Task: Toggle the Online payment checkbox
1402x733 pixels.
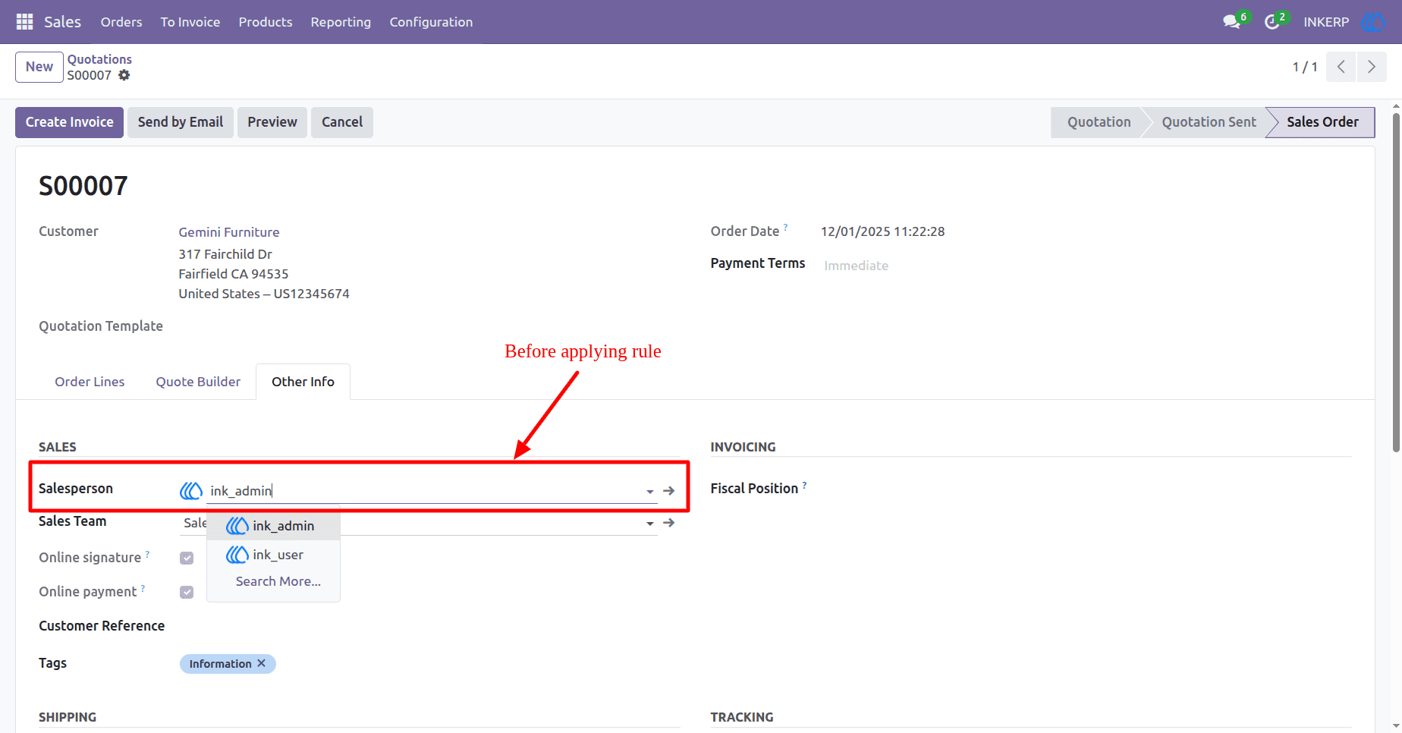Action: point(187,592)
